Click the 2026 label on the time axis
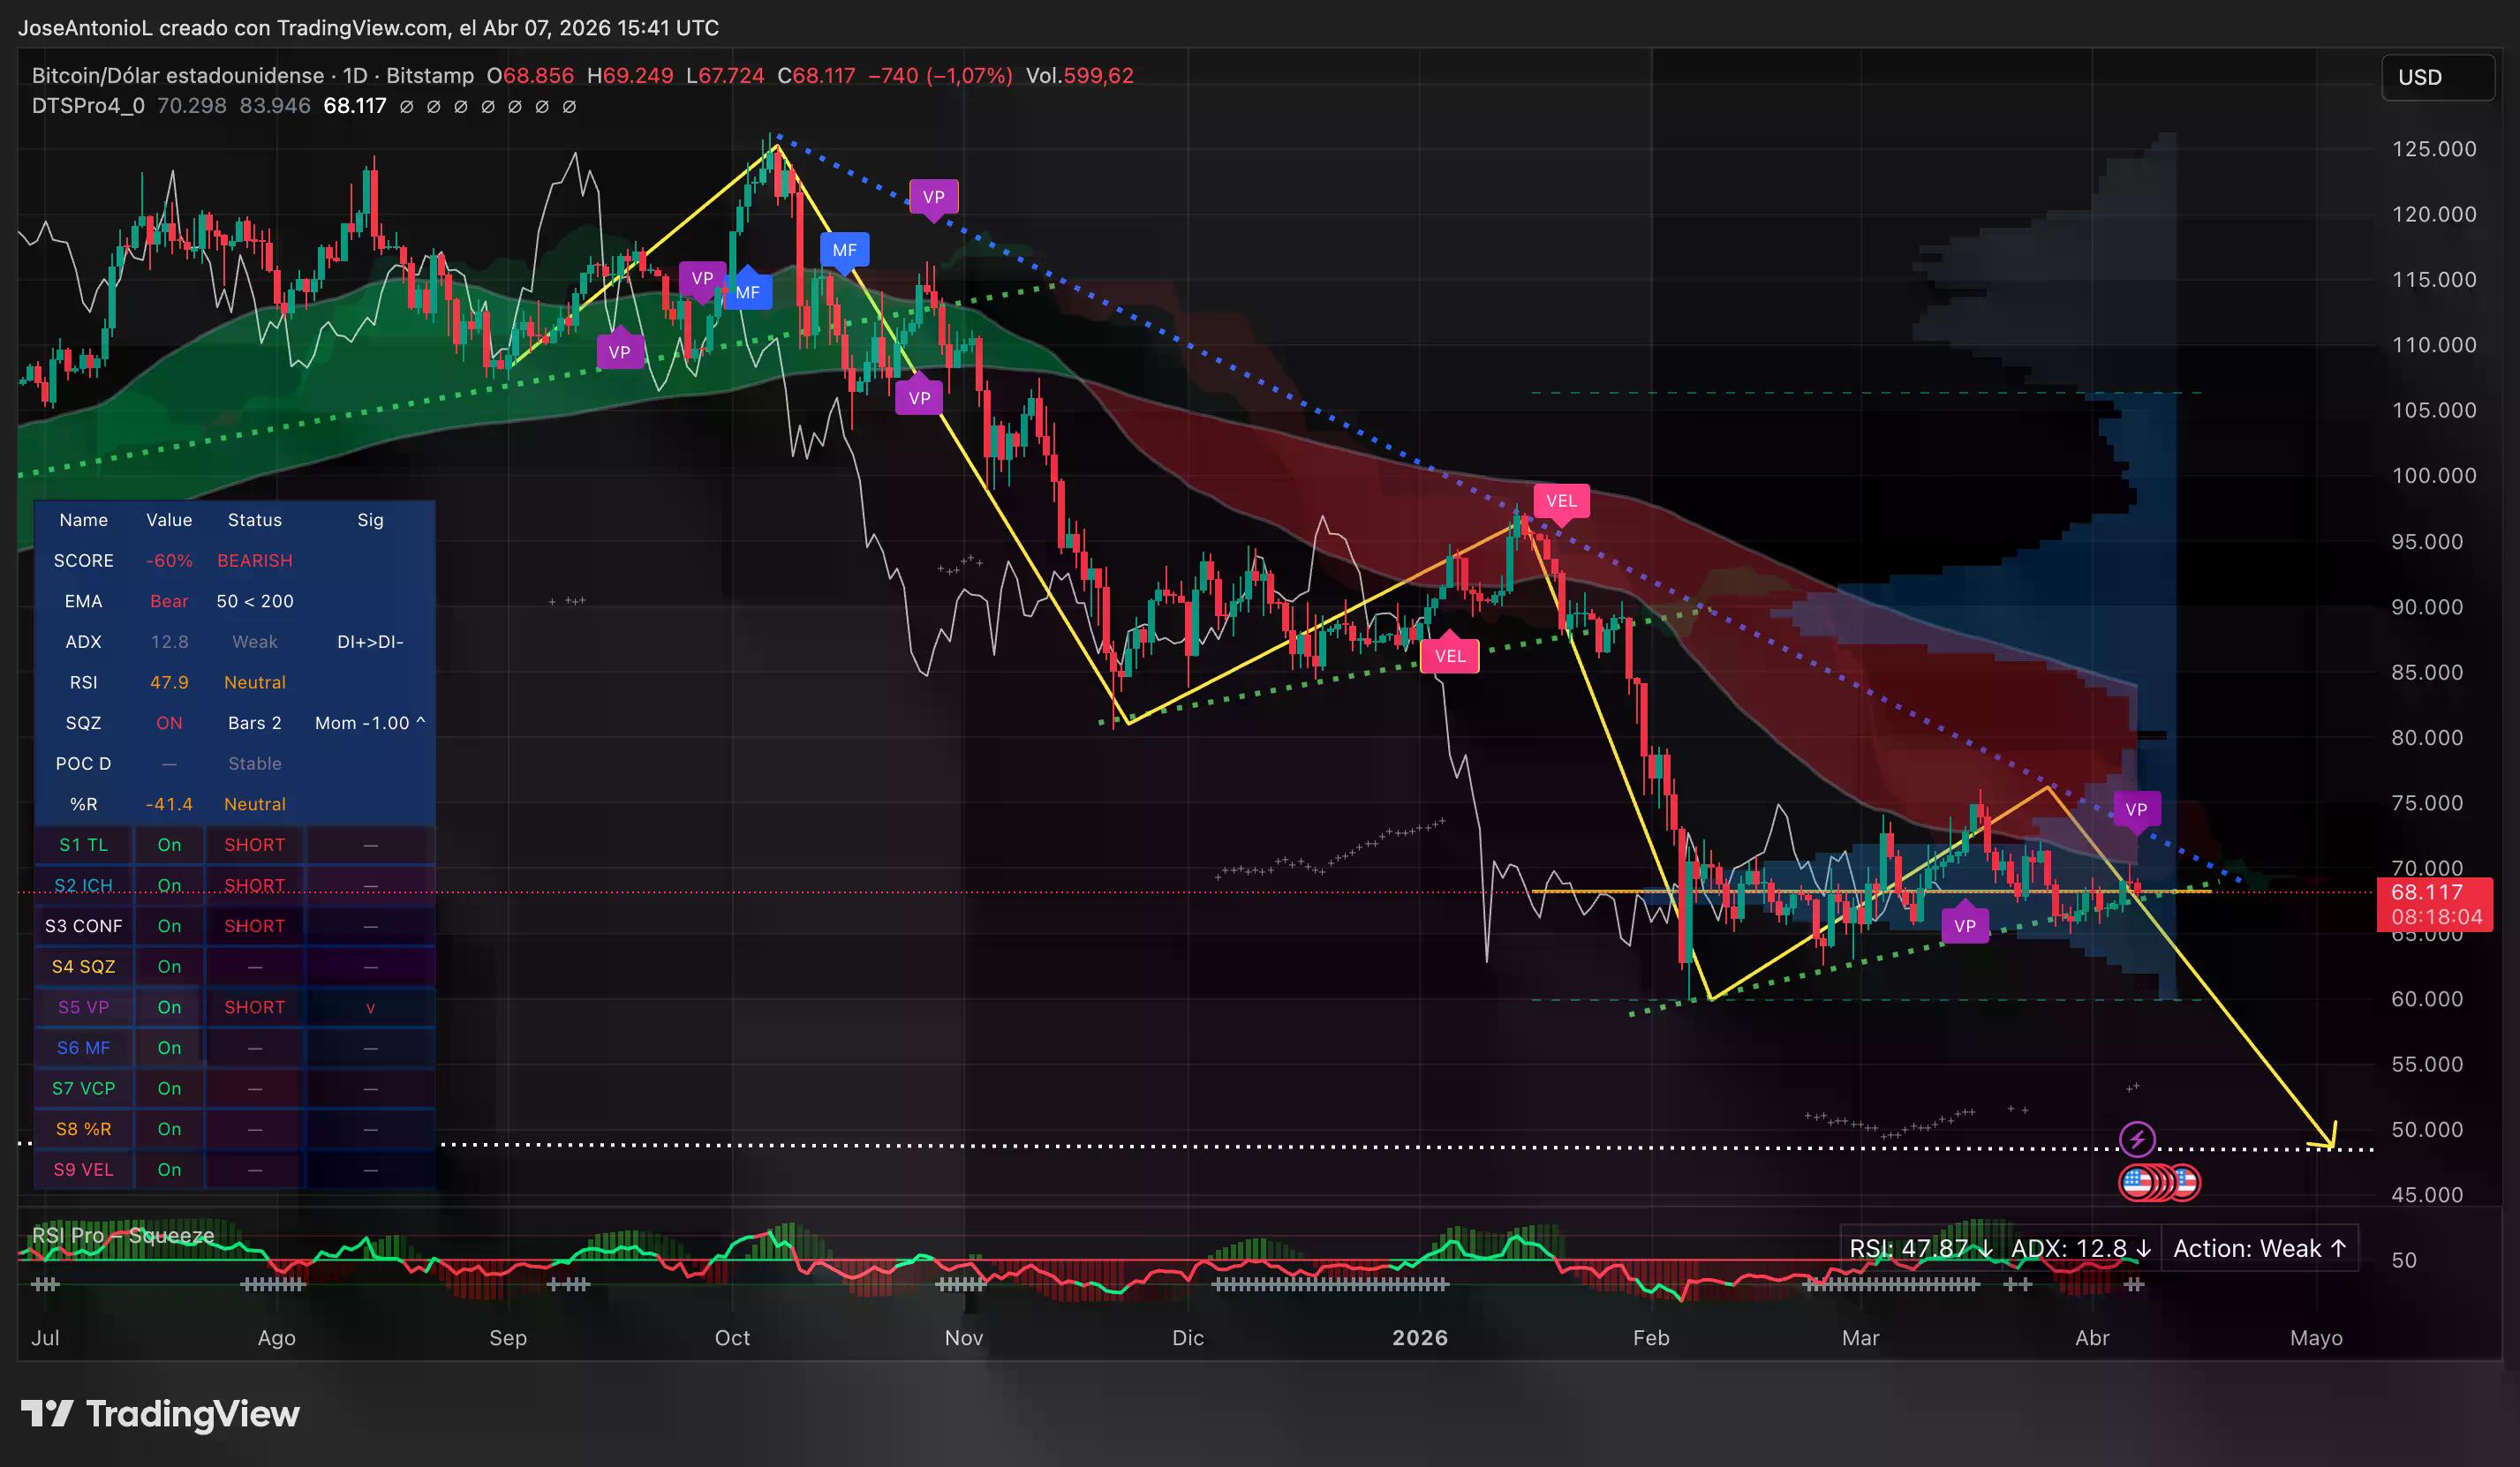The height and width of the screenshot is (1467, 2520). coord(1422,1338)
